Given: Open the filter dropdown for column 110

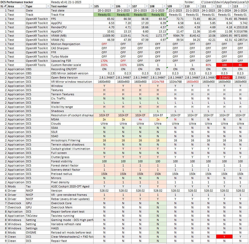Looking at the screenshot, I should (x=198, y=6).
